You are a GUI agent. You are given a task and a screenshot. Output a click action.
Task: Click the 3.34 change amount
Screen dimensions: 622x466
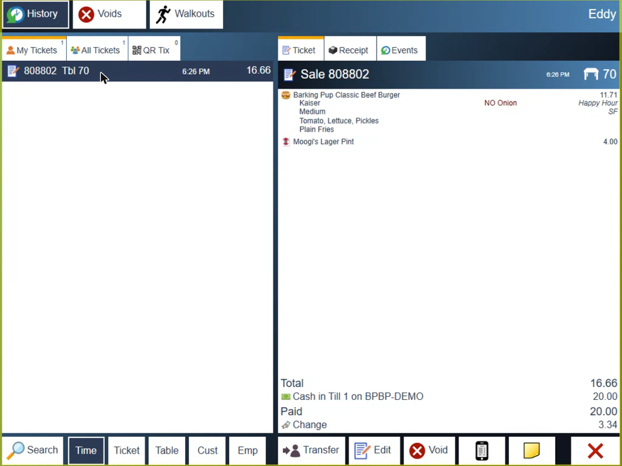point(607,424)
